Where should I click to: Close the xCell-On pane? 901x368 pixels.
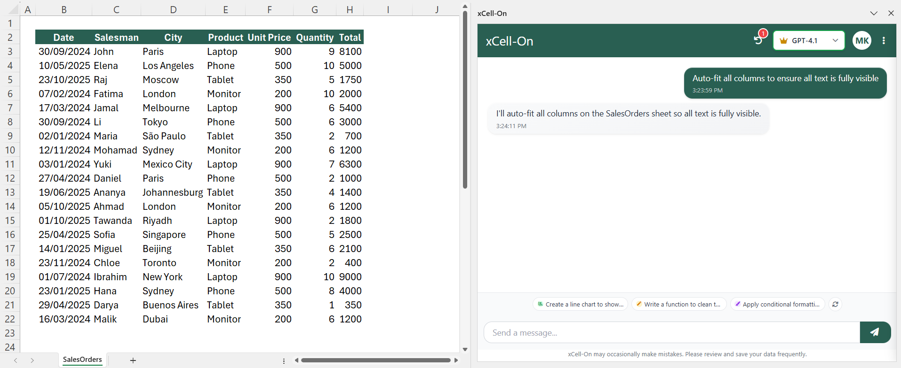[891, 13]
